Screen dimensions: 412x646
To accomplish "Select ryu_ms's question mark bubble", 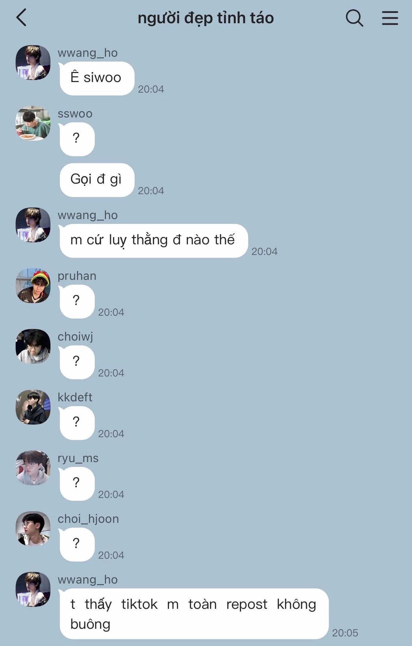I will point(77,483).
